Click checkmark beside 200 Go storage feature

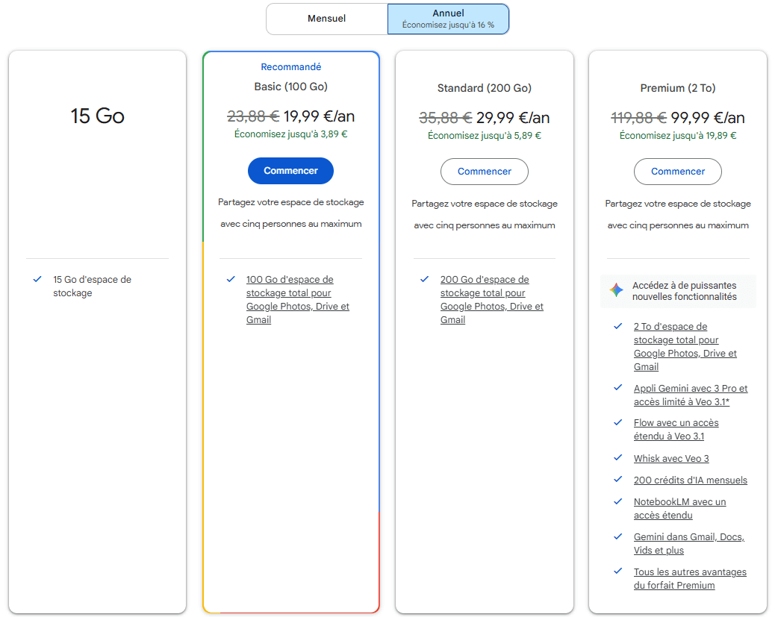[424, 279]
